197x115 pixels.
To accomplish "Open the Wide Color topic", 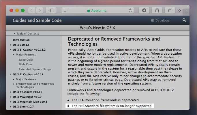I will click(x=26, y=64).
